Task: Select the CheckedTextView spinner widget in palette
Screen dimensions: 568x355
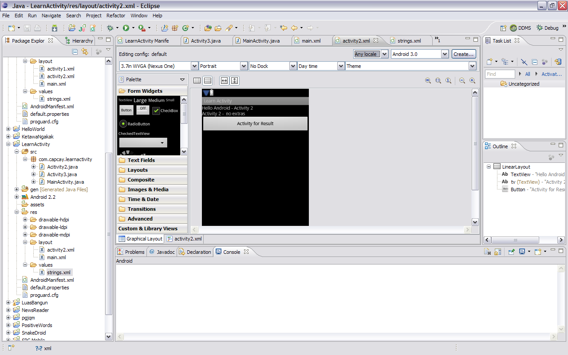Action: tap(143, 142)
